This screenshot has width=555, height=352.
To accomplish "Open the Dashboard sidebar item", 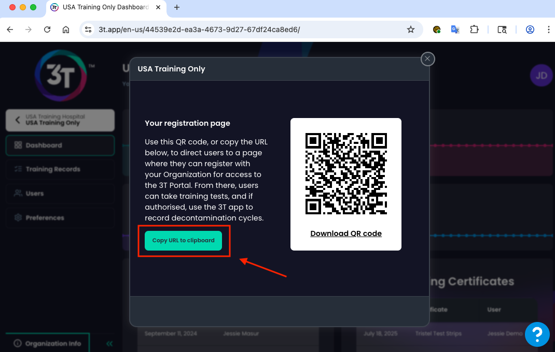I will (60, 145).
